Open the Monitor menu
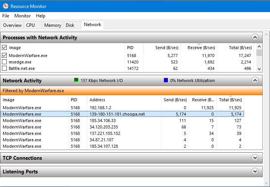This screenshot has height=187, width=270. click(x=23, y=16)
